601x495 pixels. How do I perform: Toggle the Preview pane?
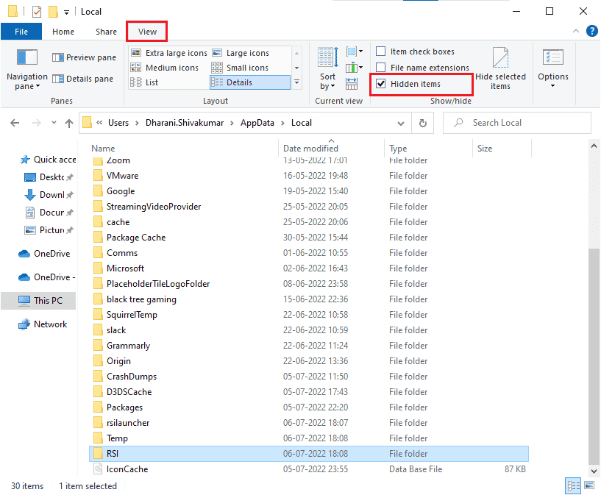point(84,57)
